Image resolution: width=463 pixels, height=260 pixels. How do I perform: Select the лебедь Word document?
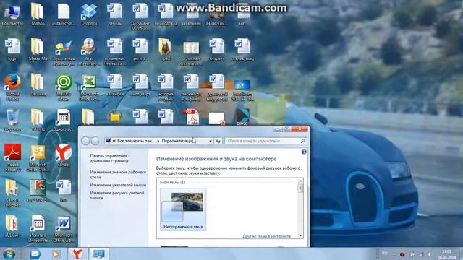coord(114,14)
